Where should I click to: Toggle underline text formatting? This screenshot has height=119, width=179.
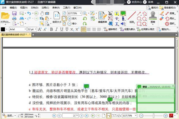62,29
